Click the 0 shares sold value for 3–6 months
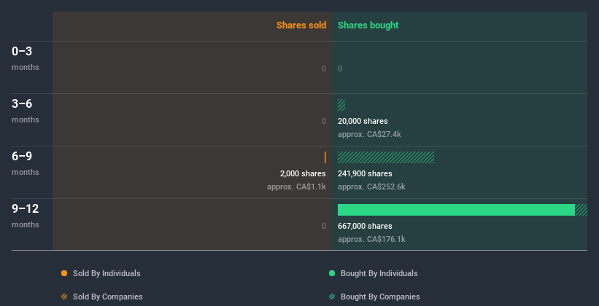Viewport: 599px width, 306px height. point(324,121)
